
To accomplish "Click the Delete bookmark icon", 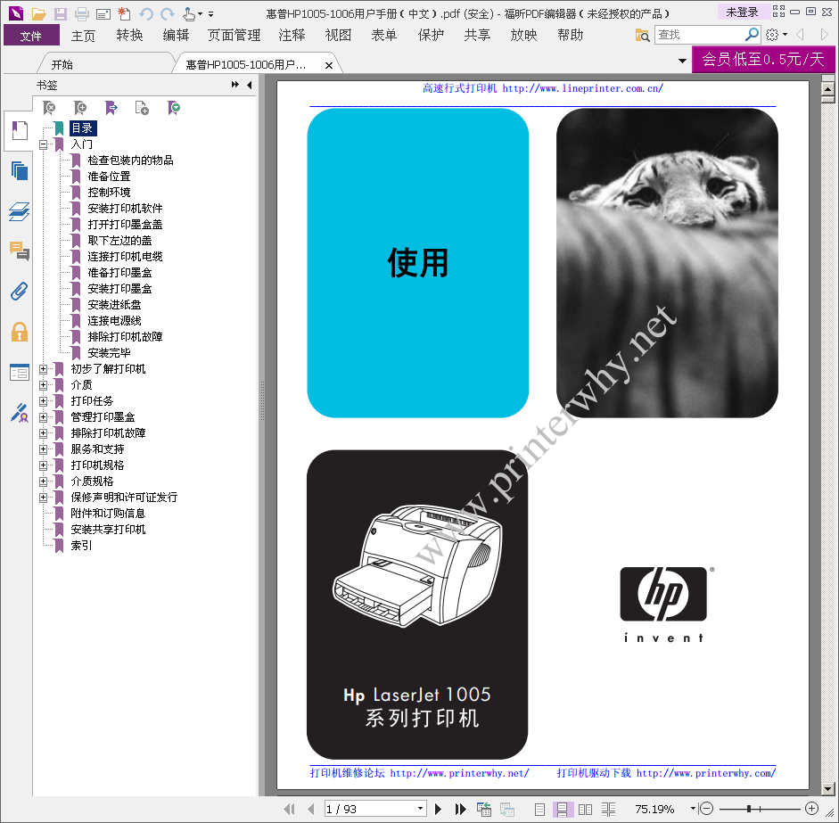I will pos(49,108).
